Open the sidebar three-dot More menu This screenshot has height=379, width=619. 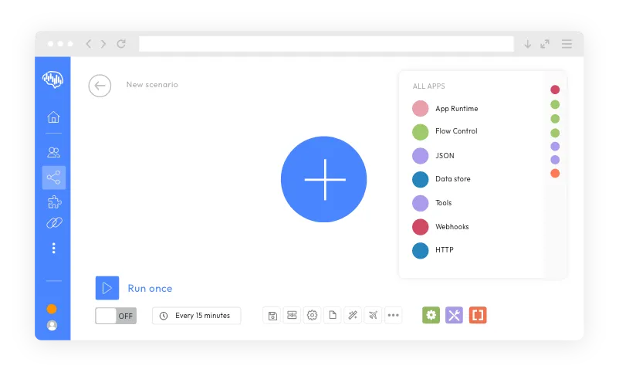point(54,248)
